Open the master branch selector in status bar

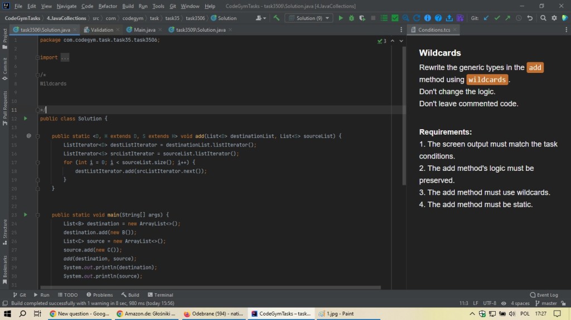coord(546,303)
